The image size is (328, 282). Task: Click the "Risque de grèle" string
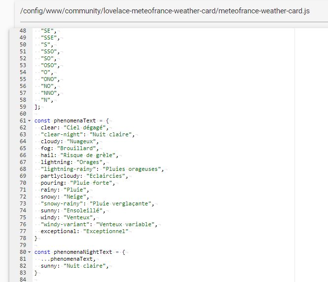coord(88,155)
